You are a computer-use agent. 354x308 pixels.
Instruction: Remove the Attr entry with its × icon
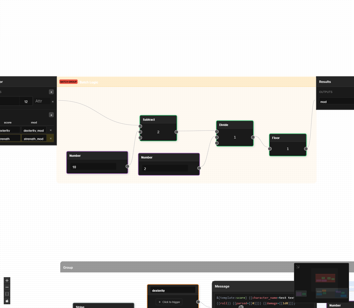coord(52,102)
